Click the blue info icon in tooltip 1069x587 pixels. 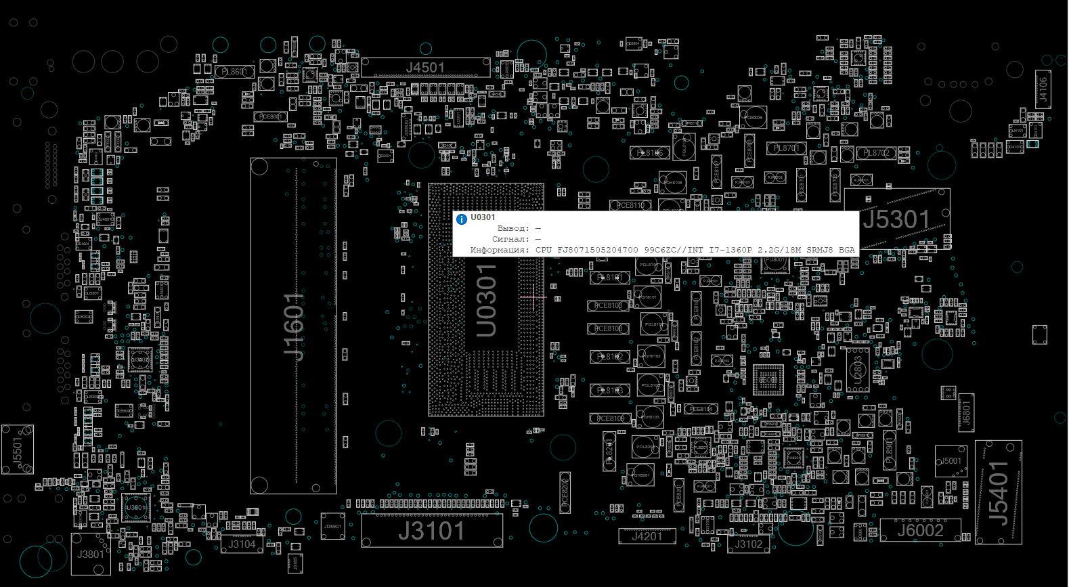pos(462,219)
